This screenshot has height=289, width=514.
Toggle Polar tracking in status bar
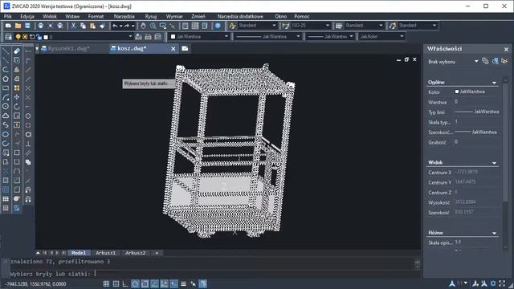135,283
